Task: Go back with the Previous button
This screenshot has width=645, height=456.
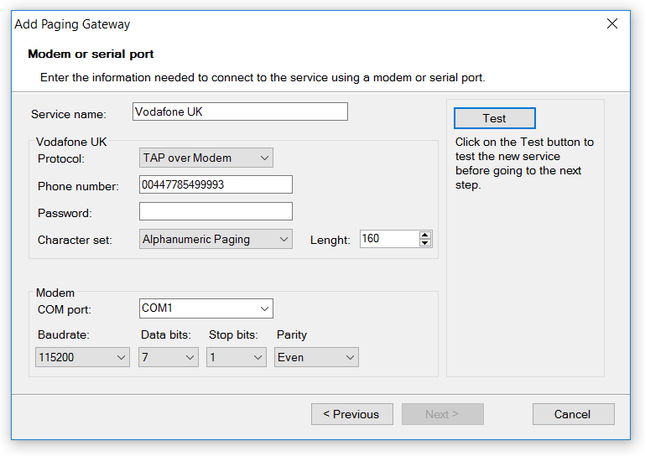Action: point(351,414)
